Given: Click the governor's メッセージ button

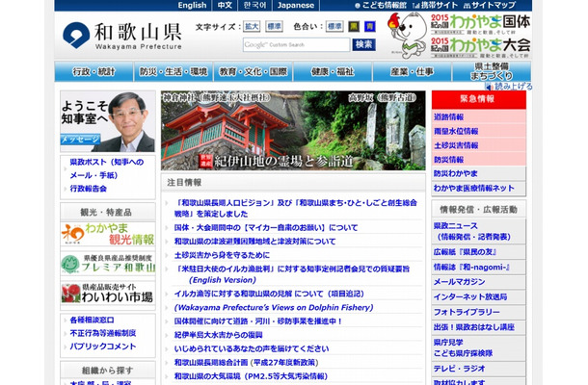Looking at the screenshot, I should pyautogui.click(x=80, y=140).
